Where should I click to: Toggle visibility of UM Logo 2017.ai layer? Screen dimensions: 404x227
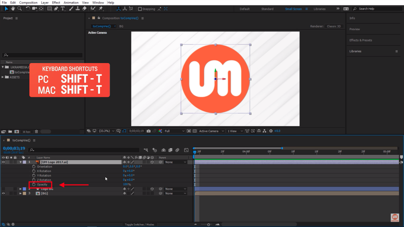(x=3, y=162)
